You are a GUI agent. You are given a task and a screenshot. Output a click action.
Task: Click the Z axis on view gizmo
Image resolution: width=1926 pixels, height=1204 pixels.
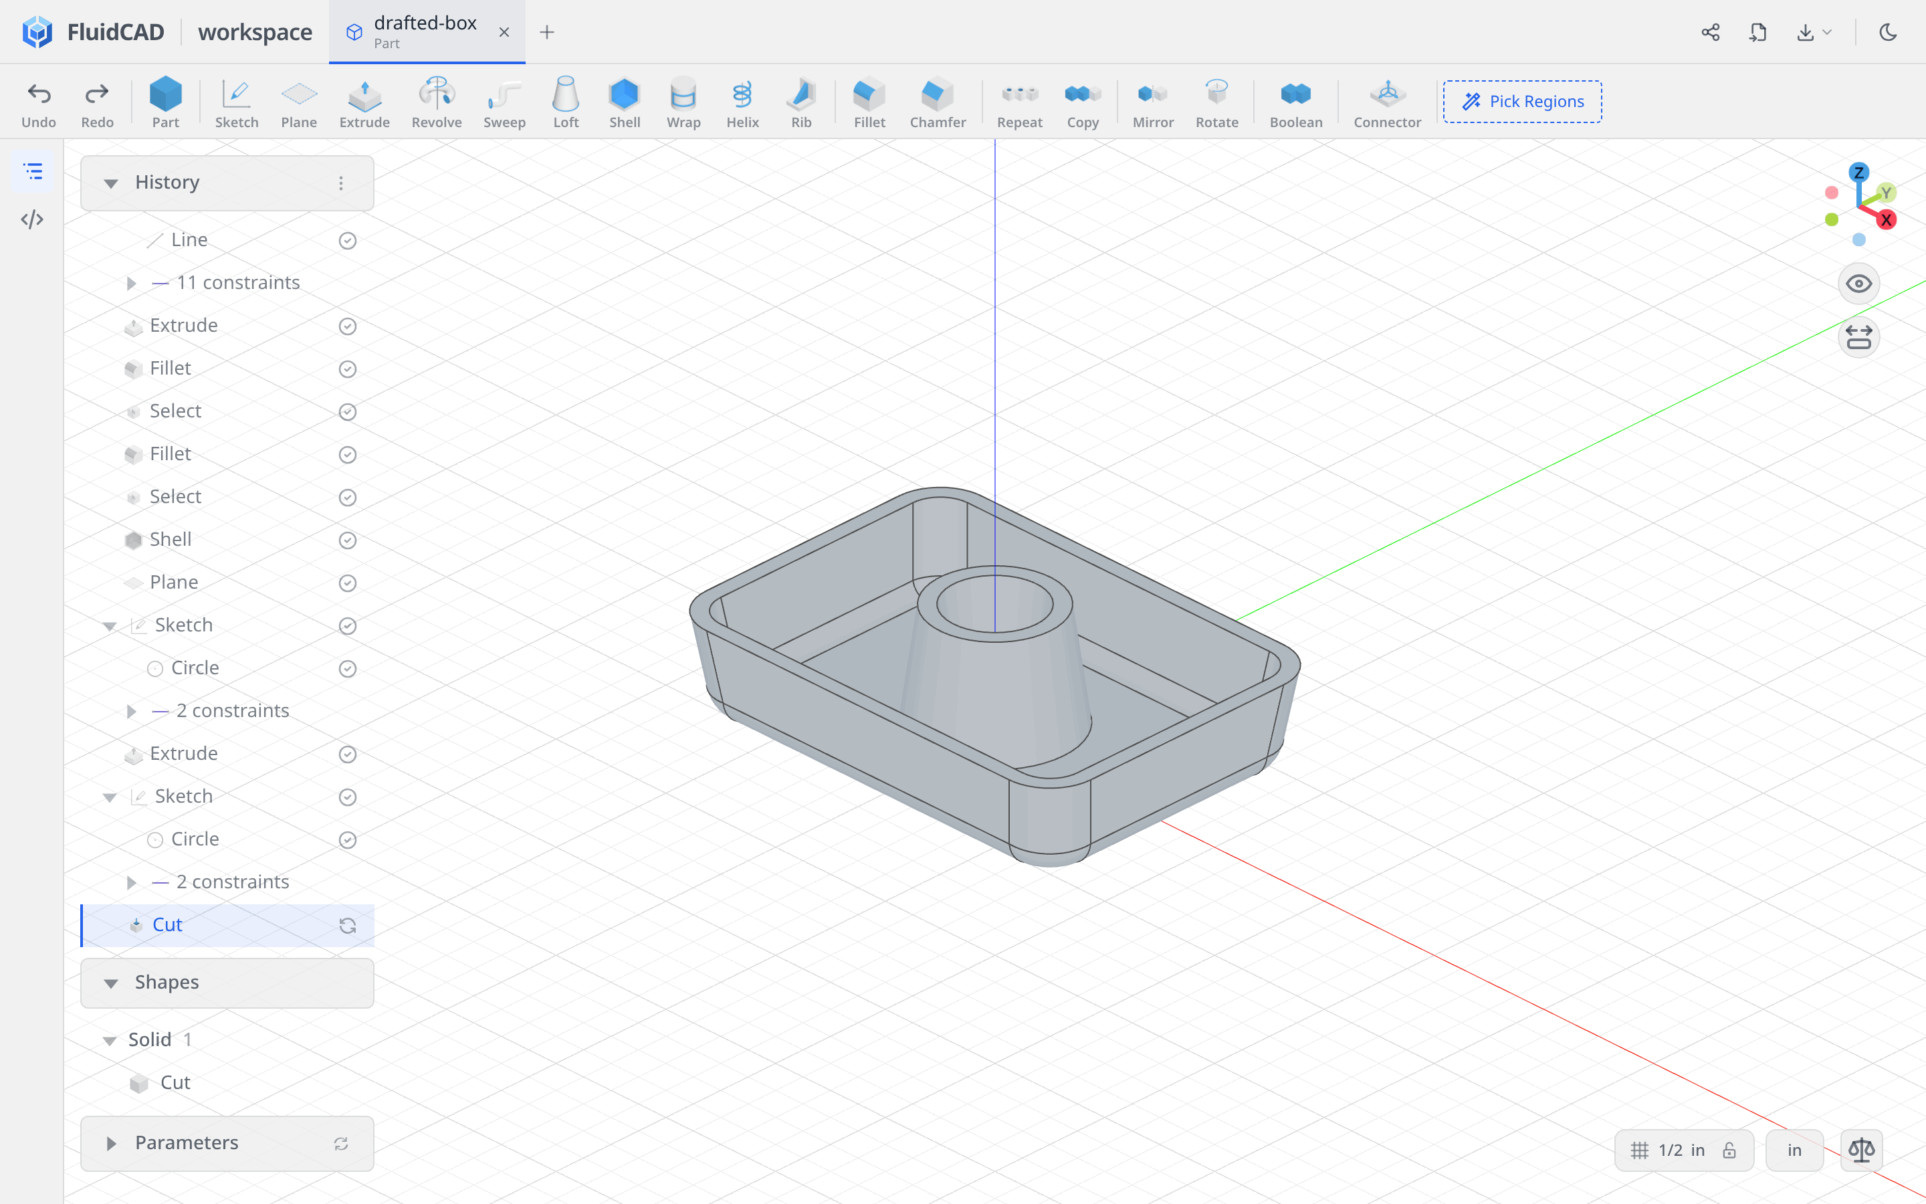click(1858, 172)
